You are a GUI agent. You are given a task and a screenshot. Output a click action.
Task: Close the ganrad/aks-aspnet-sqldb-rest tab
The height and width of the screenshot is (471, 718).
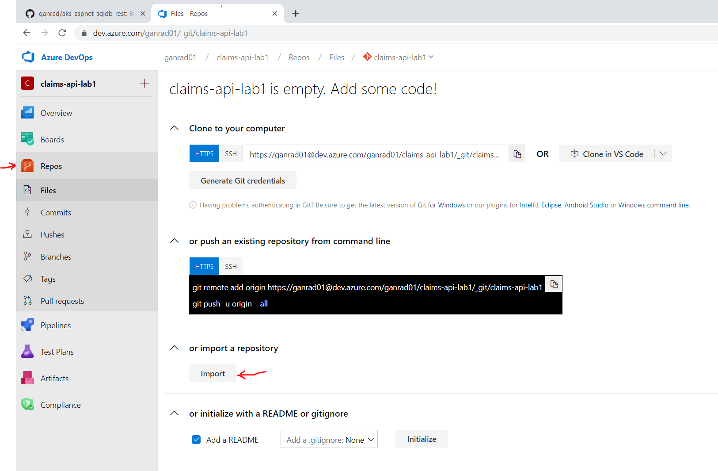point(143,14)
